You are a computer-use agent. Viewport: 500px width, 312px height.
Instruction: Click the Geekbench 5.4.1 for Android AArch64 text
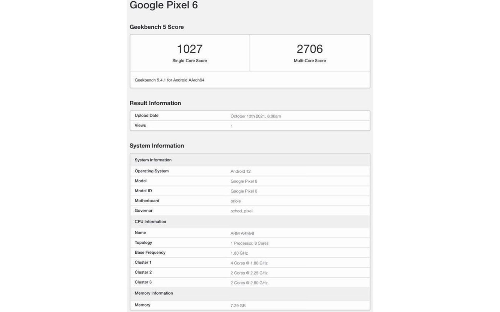click(x=169, y=80)
